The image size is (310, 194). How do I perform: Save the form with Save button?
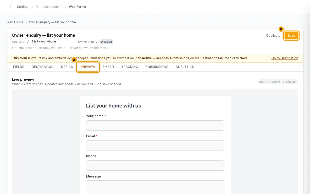[x=291, y=36]
